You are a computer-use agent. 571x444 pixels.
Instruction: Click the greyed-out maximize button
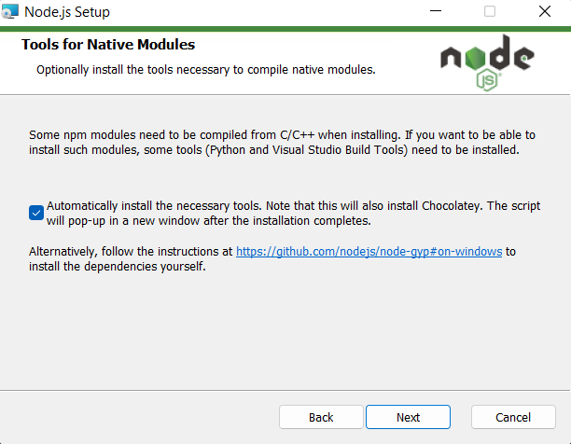pyautogui.click(x=490, y=12)
